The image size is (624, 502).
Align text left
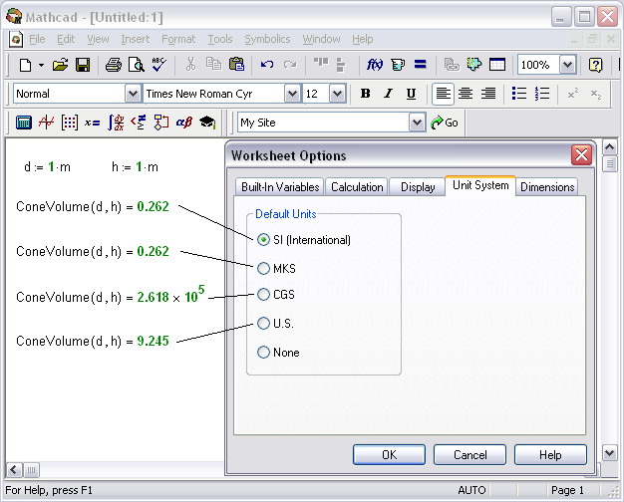[443, 94]
